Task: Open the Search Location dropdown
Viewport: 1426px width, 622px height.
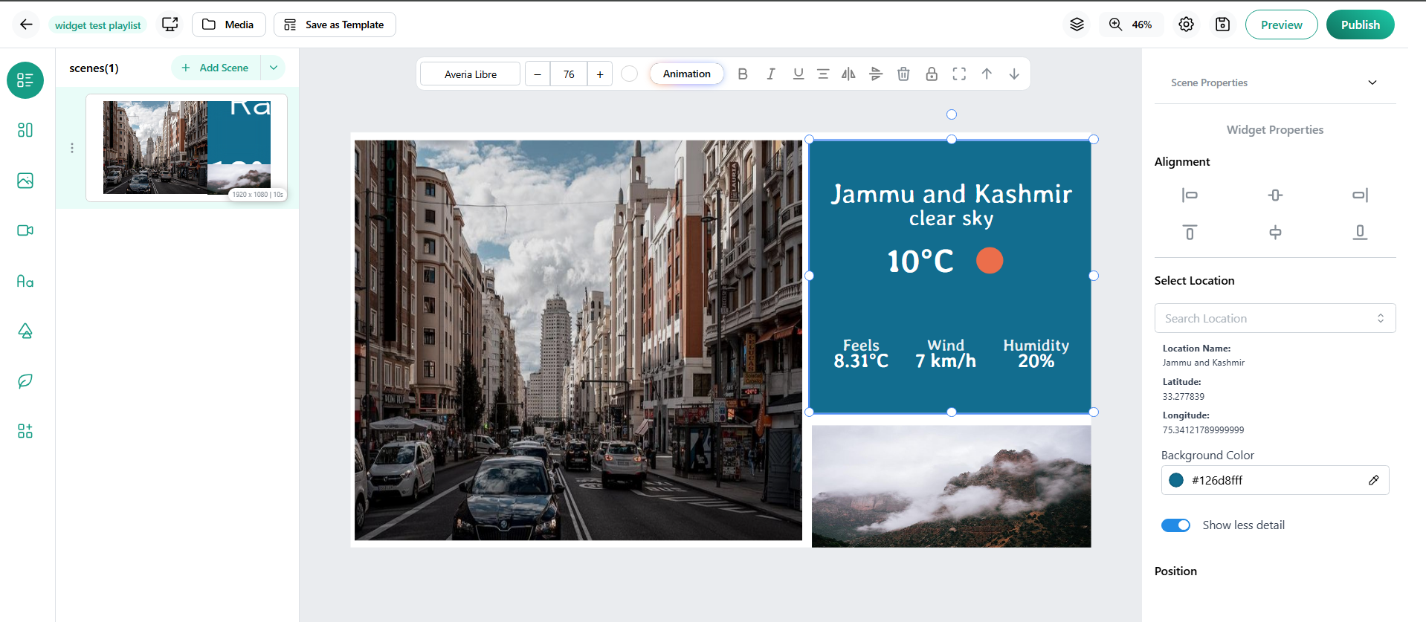Action: pos(1274,318)
